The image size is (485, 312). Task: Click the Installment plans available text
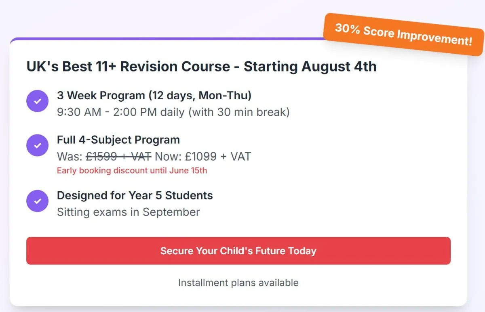coord(238,283)
